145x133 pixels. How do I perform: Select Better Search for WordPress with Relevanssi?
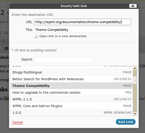point(72,79)
